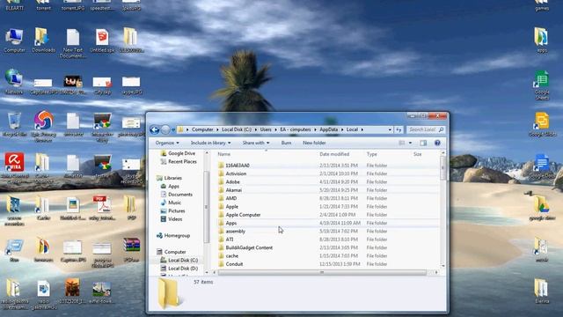Viewport: 563px width, 317px height.
Task: Select Users in the address breadcrumb
Action: [x=266, y=129]
